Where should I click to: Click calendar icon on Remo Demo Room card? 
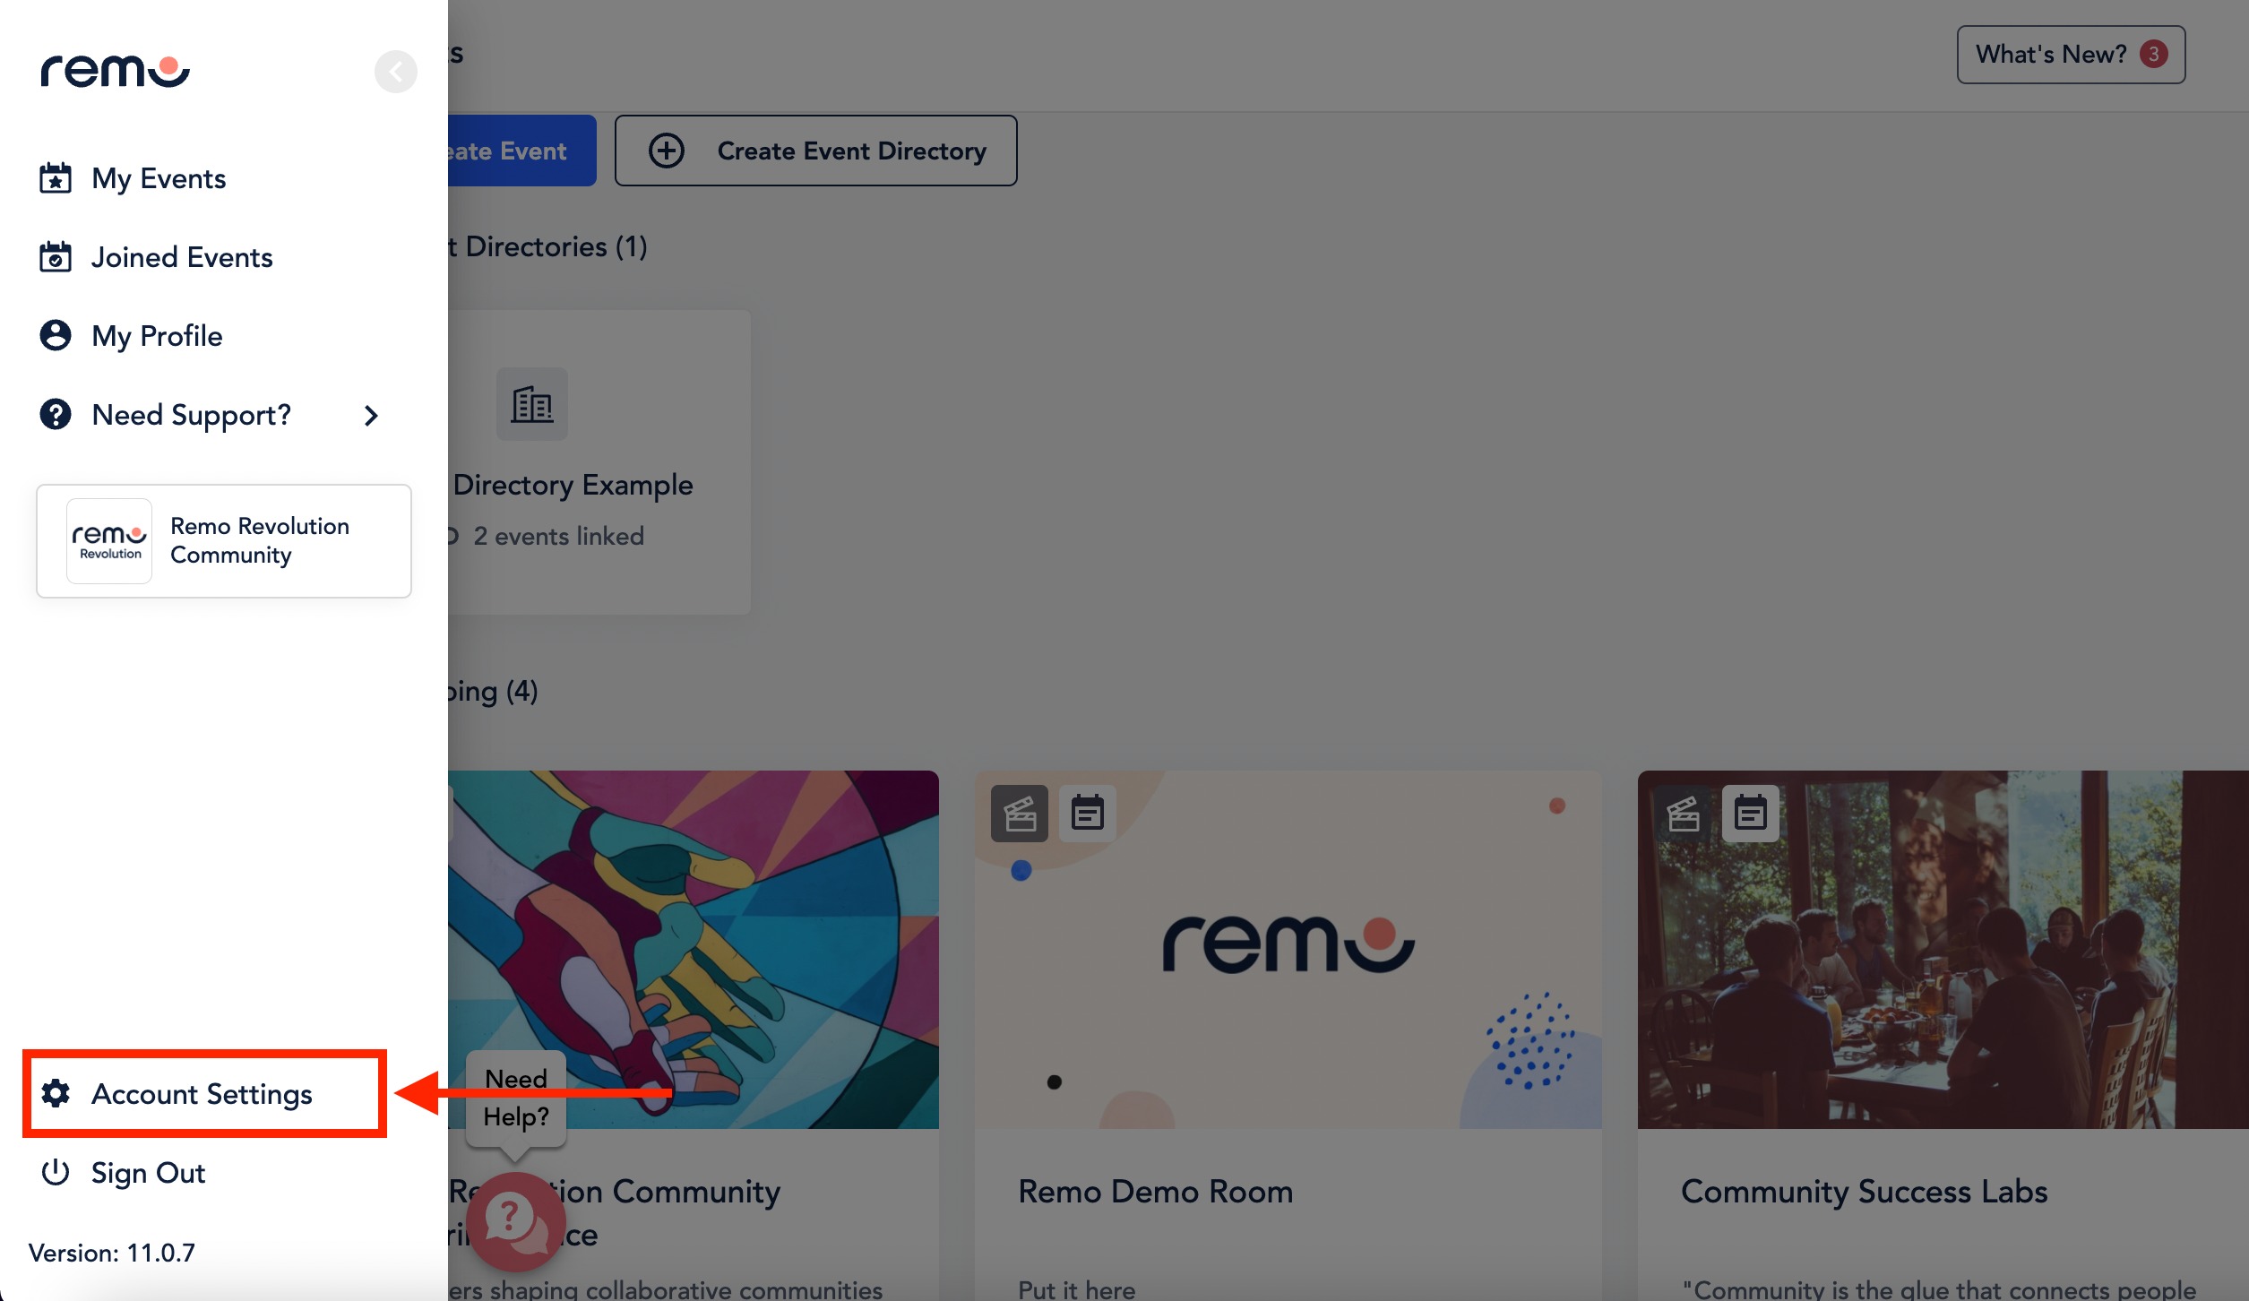1087,814
